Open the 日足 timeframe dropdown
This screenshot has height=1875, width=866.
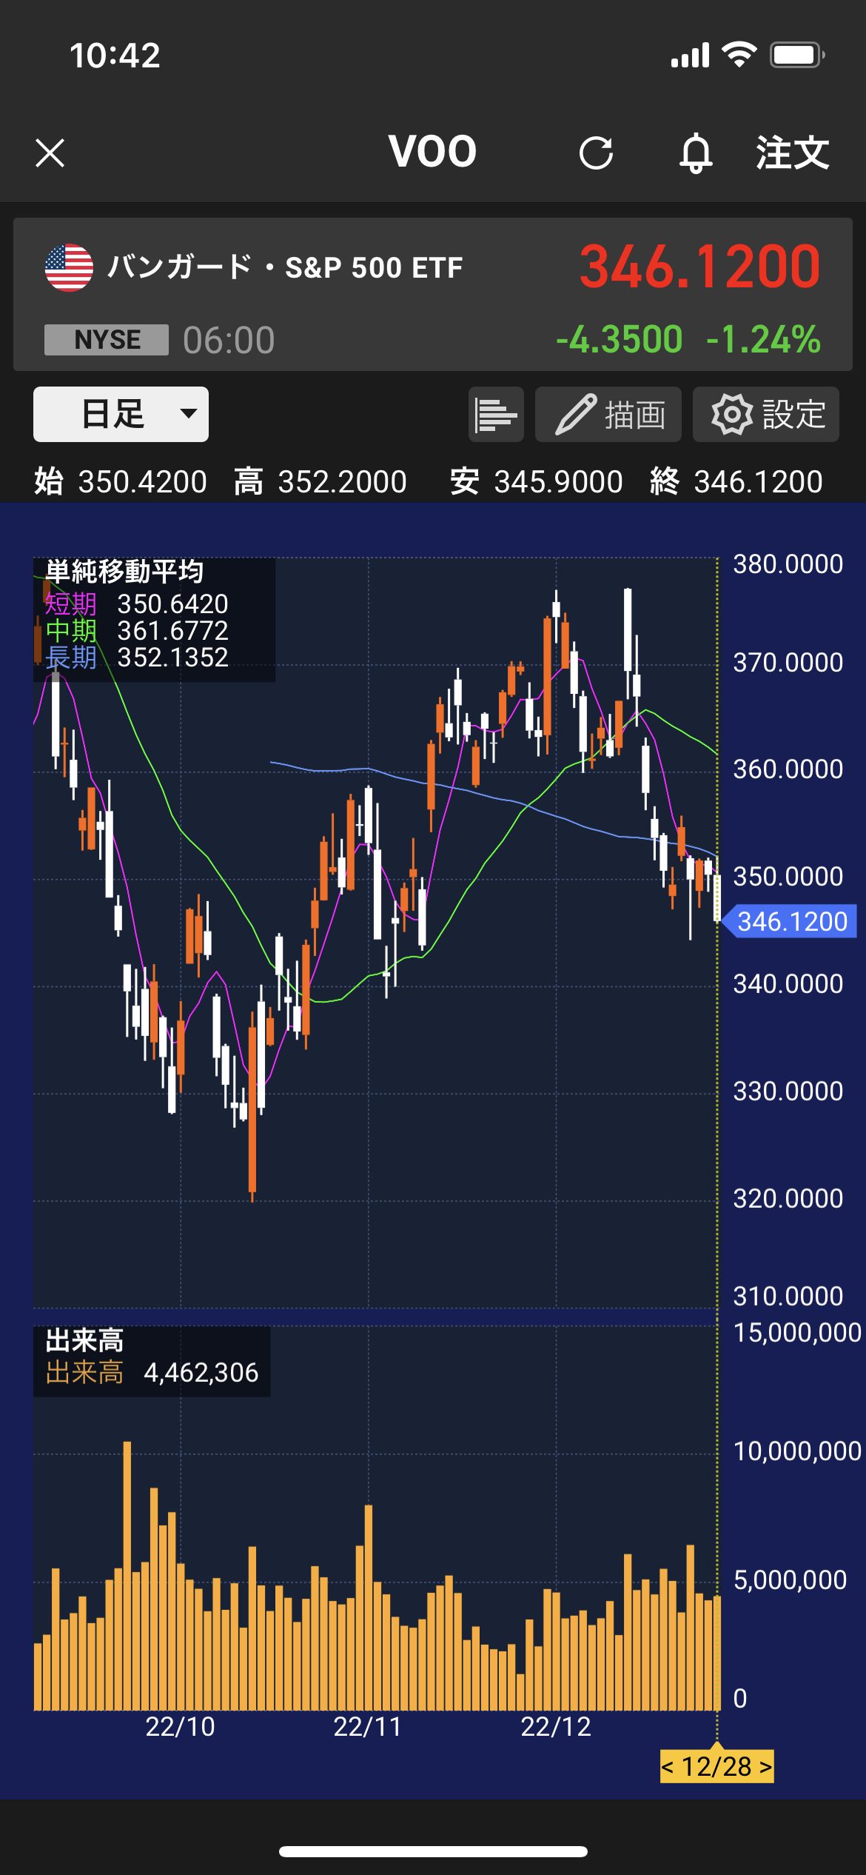(x=121, y=414)
